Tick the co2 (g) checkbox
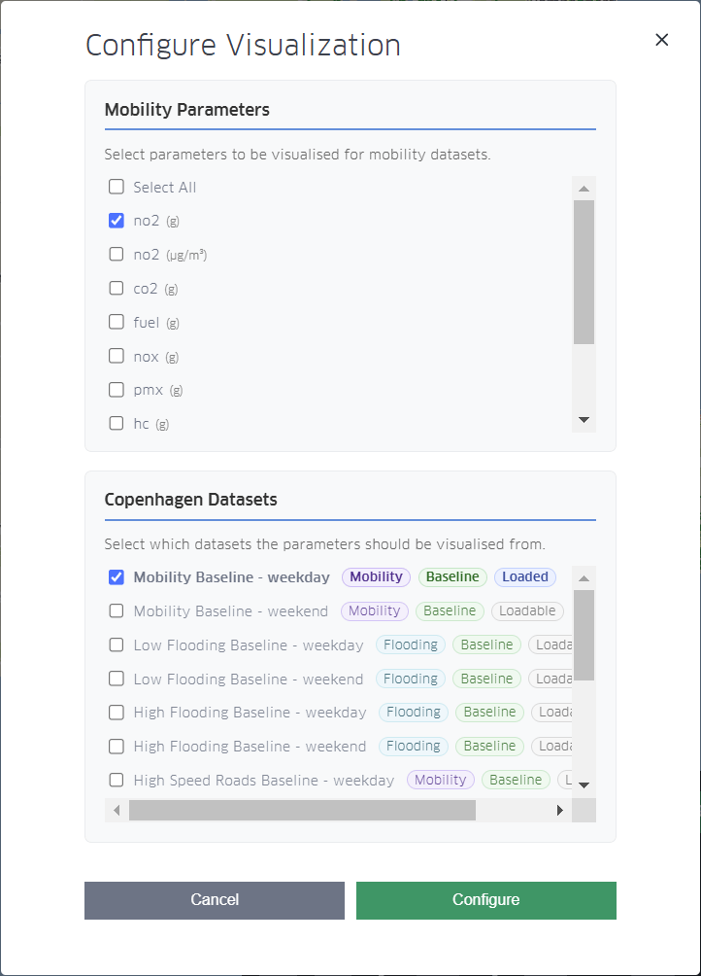 pyautogui.click(x=117, y=289)
